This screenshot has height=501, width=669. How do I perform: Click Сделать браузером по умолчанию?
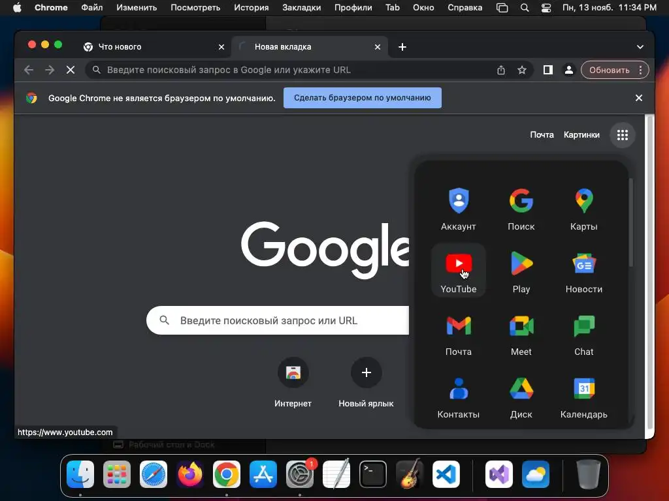pyautogui.click(x=362, y=98)
